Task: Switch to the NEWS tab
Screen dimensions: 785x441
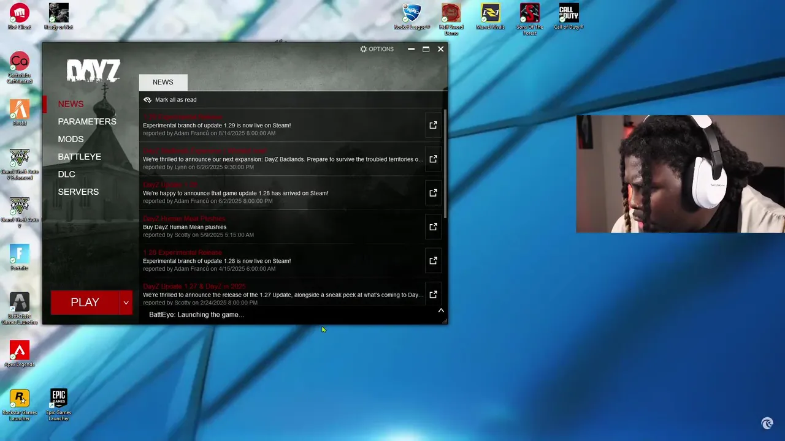Action: pos(163,82)
